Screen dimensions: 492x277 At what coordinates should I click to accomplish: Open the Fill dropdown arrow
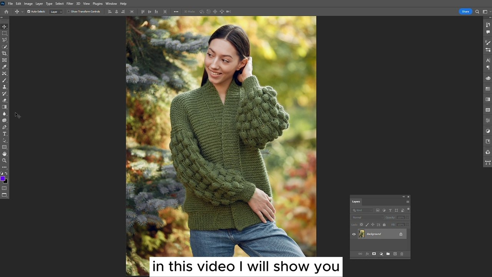tap(407, 225)
